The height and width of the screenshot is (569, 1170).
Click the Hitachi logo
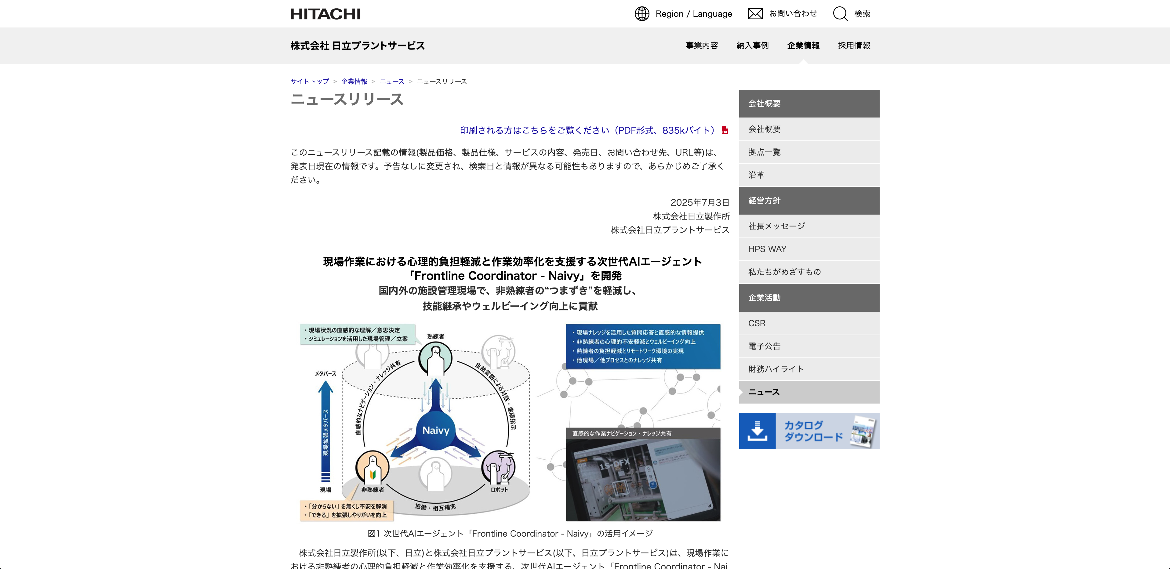(x=325, y=14)
